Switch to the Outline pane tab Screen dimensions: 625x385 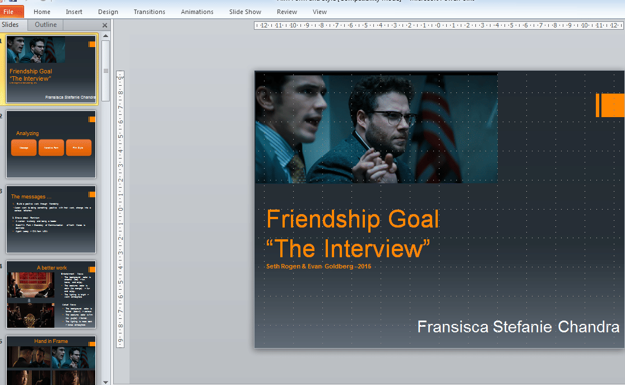point(46,25)
